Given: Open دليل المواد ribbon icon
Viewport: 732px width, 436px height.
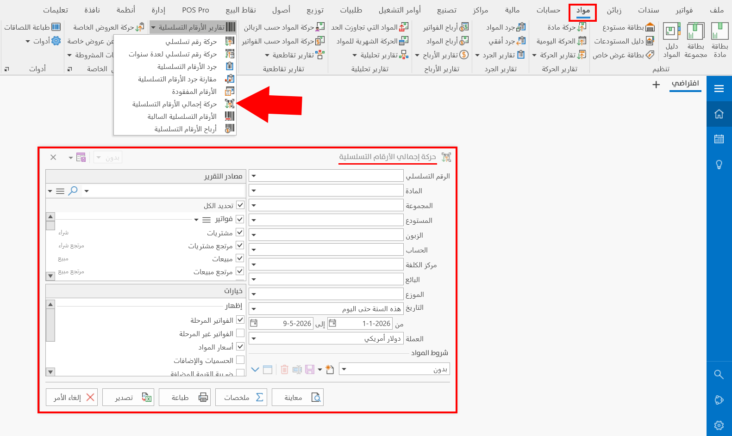Looking at the screenshot, I should (671, 40).
